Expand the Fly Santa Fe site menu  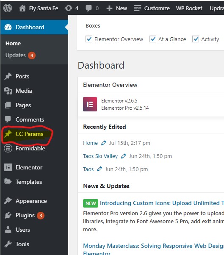pos(39,8)
